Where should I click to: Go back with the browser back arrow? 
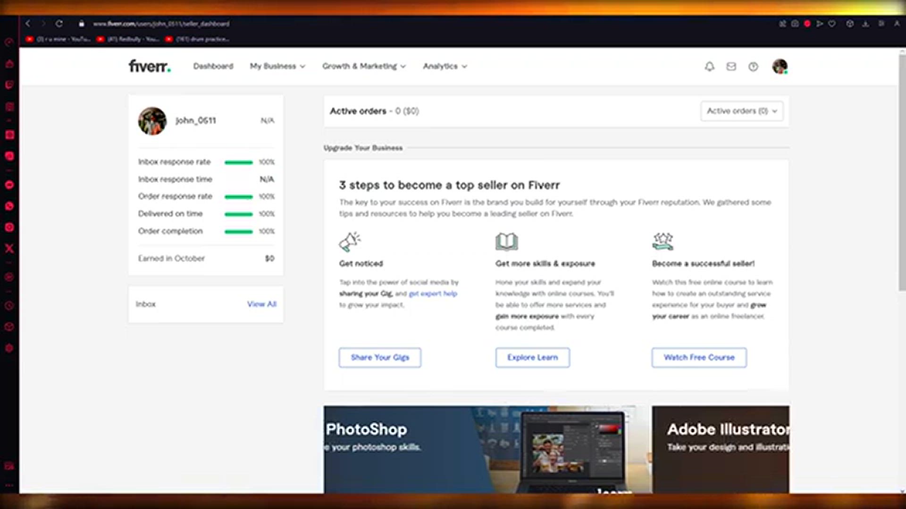[x=28, y=23]
